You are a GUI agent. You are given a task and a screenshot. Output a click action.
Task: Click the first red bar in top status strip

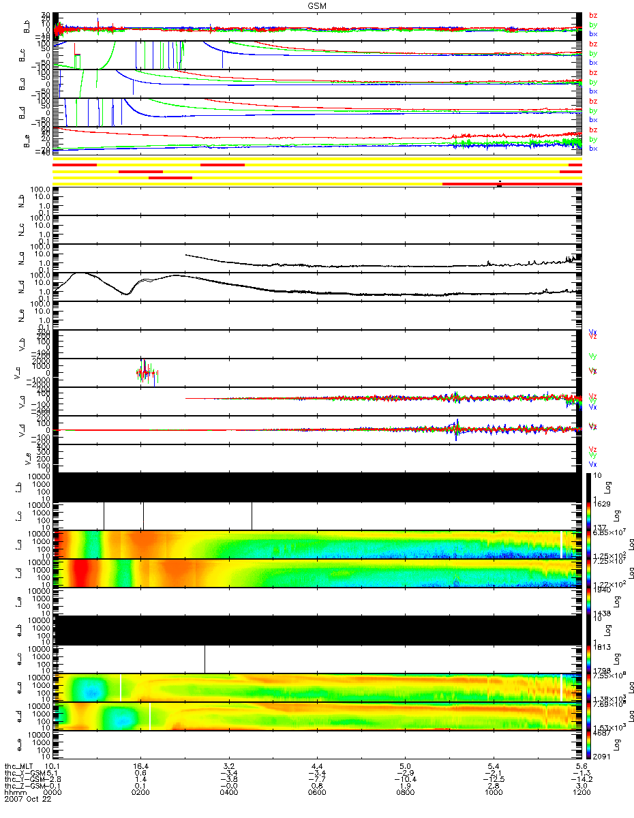coord(74,165)
